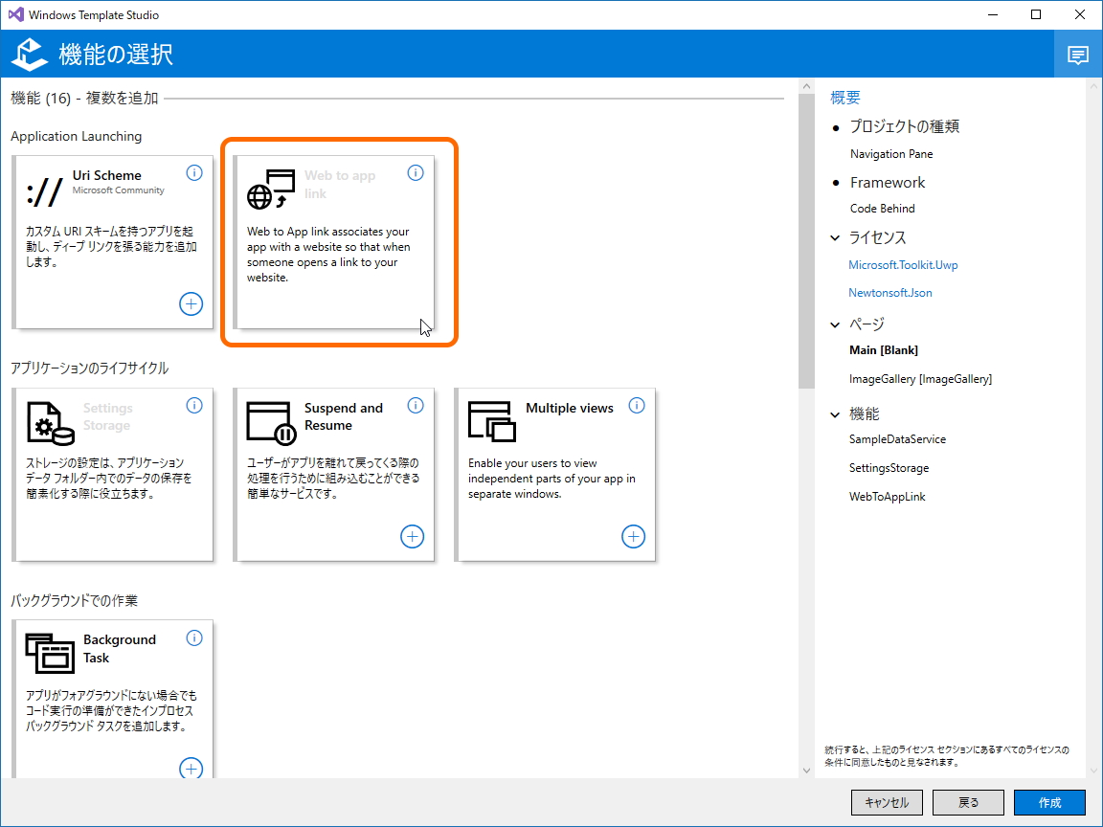The width and height of the screenshot is (1103, 827).
Task: Click the 戻る button to go back
Action: tap(968, 803)
